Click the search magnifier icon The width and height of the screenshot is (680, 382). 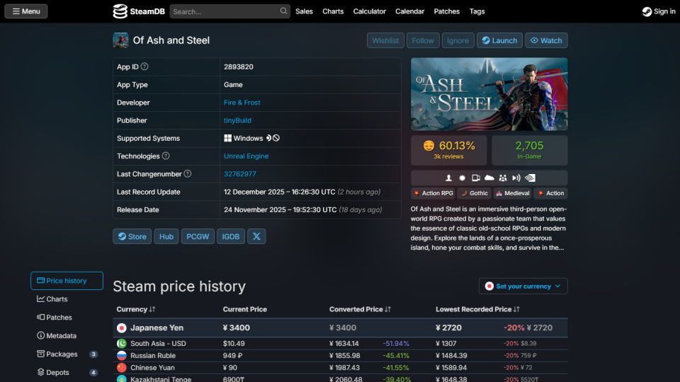coord(283,11)
